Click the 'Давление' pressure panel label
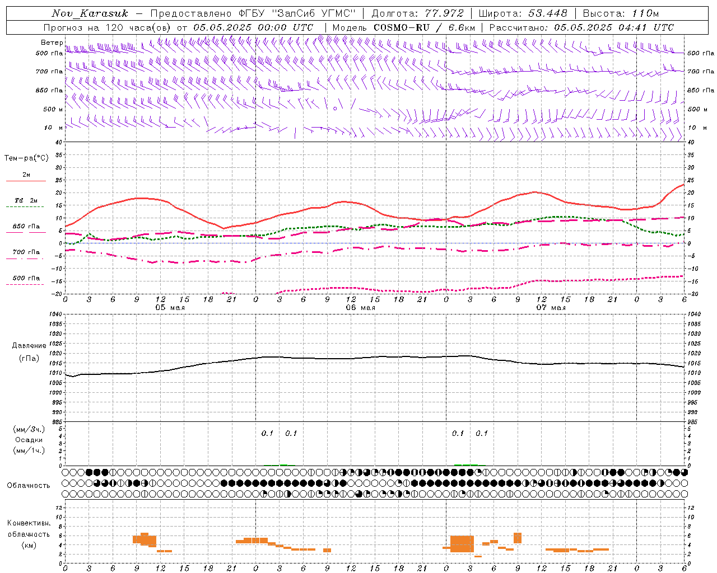This screenshot has width=717, height=573. (x=29, y=346)
